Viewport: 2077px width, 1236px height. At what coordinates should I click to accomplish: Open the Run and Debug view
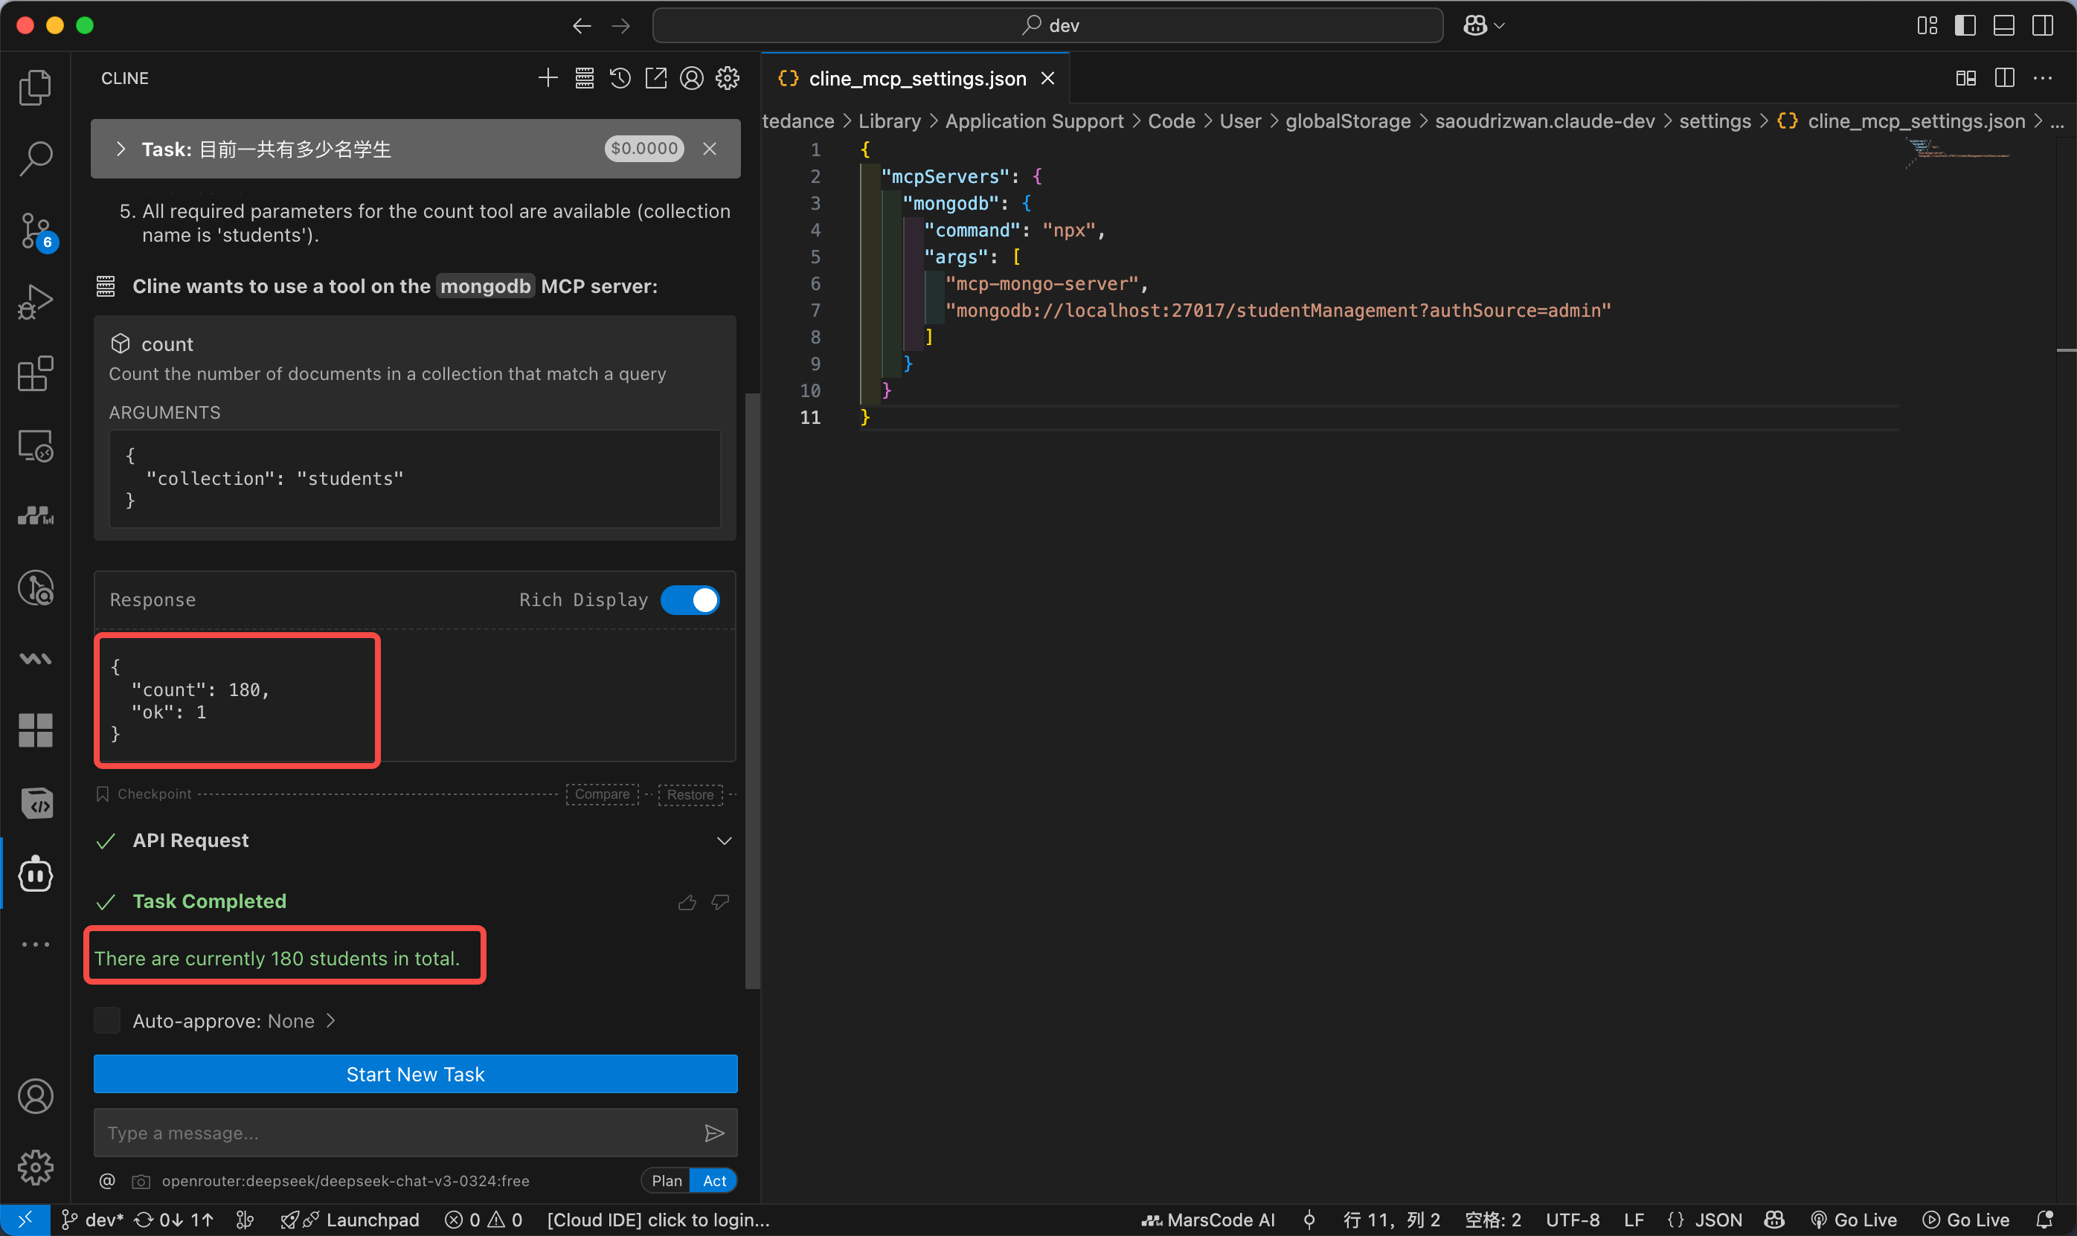pos(35,301)
